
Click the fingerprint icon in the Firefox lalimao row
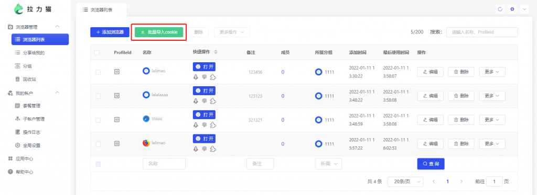204,149
